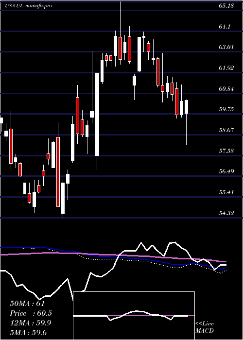The height and width of the screenshot is (340, 243).
Task: Click the tallest white candlestick body
Action: click(97, 114)
